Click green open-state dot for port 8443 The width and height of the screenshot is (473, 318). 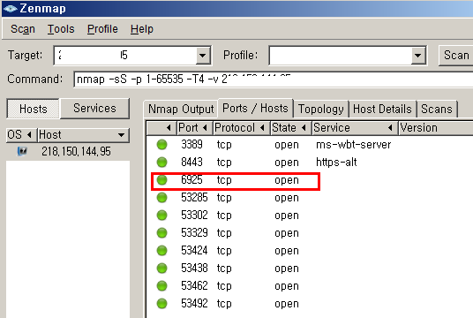click(162, 163)
